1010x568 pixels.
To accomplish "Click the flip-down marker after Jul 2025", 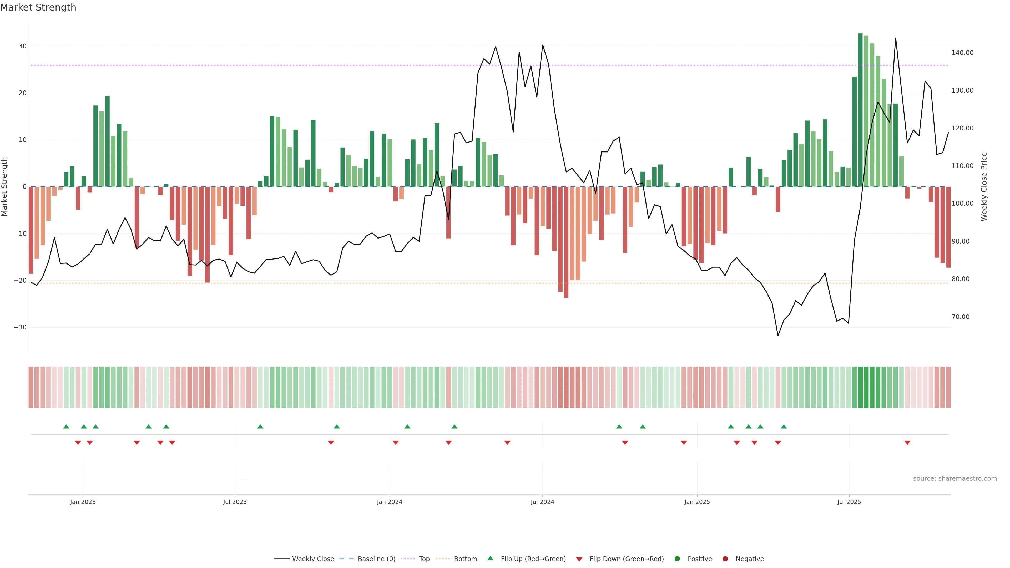I will click(907, 443).
